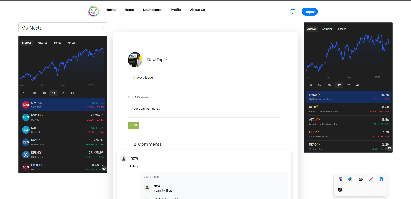Click the DAX Index X icon
411x199 pixels.
click(26, 155)
